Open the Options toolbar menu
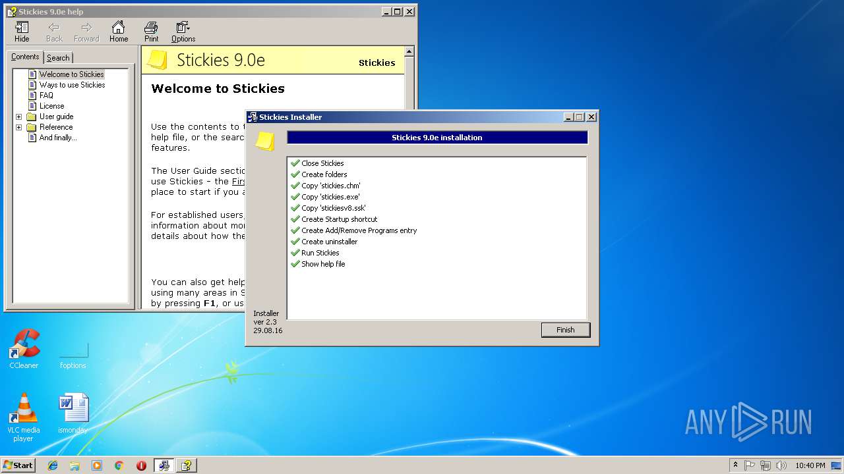This screenshot has height=474, width=844. pos(183,32)
